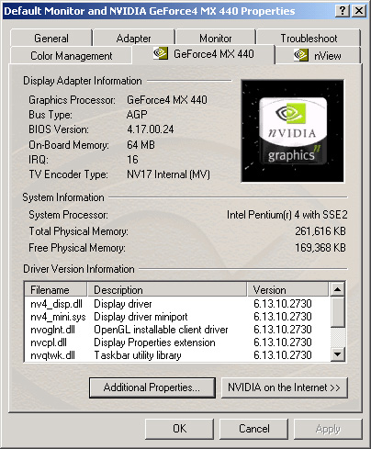Click the help question mark button

[343, 11]
